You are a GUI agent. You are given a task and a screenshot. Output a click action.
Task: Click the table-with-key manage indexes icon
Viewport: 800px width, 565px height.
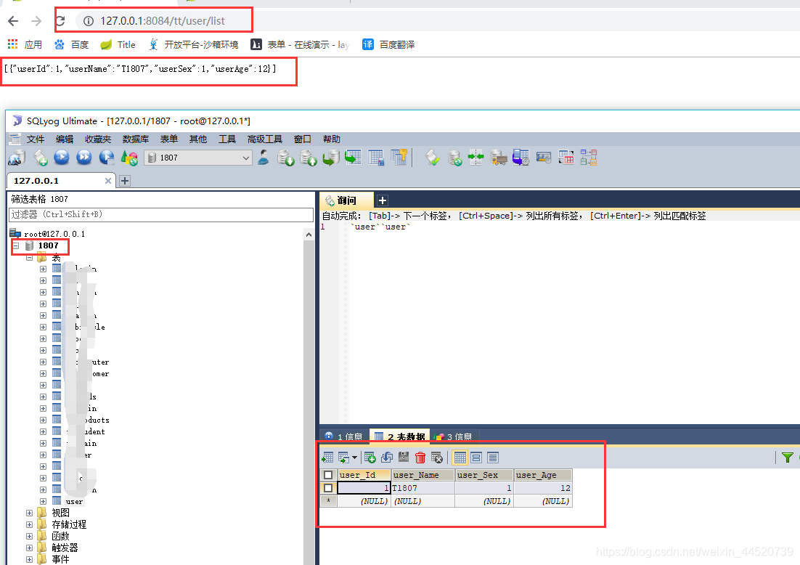click(399, 158)
